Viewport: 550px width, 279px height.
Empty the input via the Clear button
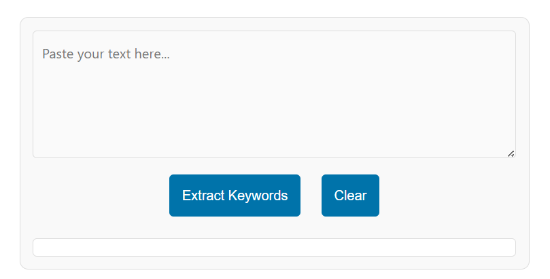(x=350, y=196)
